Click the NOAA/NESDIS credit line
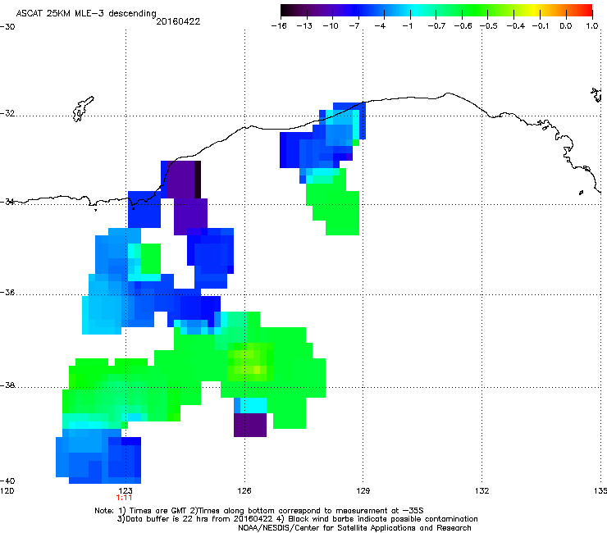Screen dimensions: 607x533 (x=354, y=528)
